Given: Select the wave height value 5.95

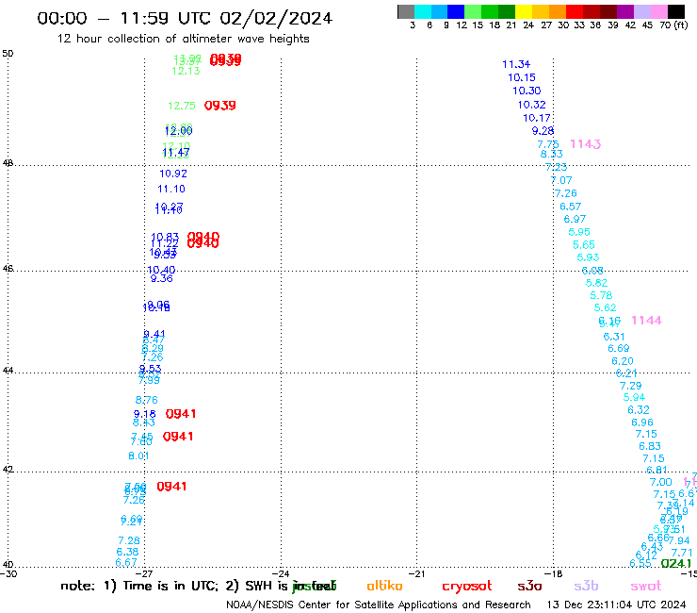Looking at the screenshot, I should (x=579, y=232).
